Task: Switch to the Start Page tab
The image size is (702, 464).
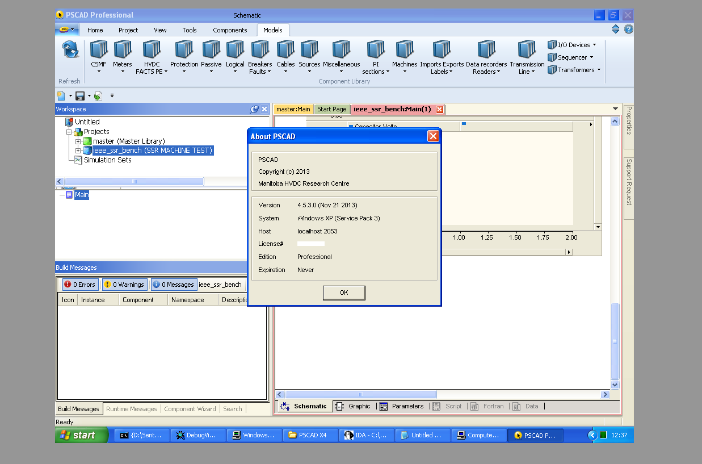Action: click(x=332, y=109)
